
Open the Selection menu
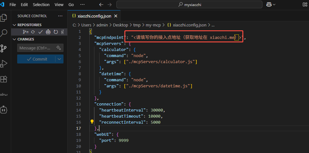(x=40, y=4)
